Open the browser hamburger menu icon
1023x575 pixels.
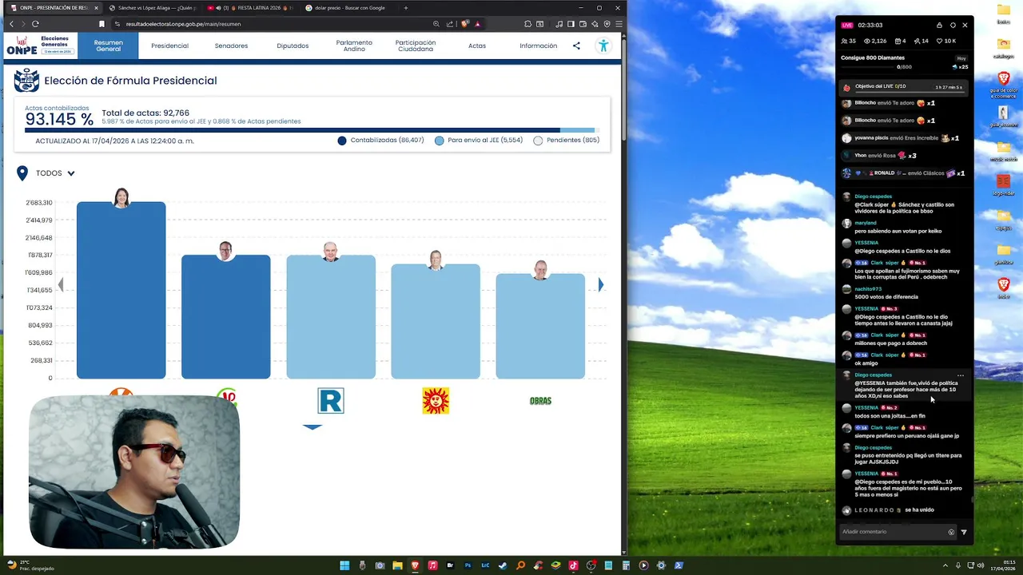point(619,24)
